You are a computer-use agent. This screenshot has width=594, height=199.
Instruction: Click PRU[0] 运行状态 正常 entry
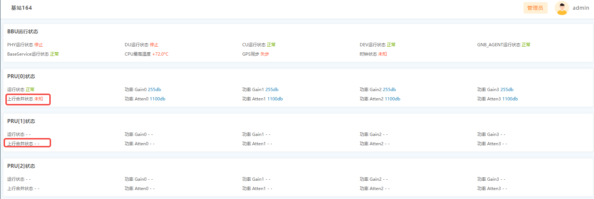pyautogui.click(x=21, y=90)
